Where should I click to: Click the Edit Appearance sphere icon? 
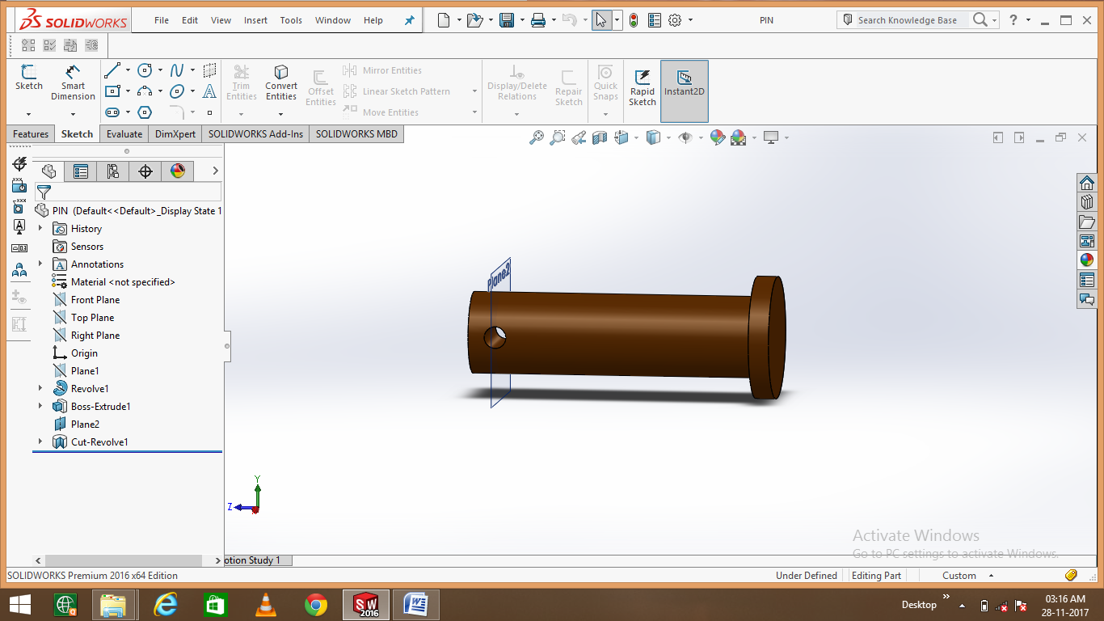717,137
